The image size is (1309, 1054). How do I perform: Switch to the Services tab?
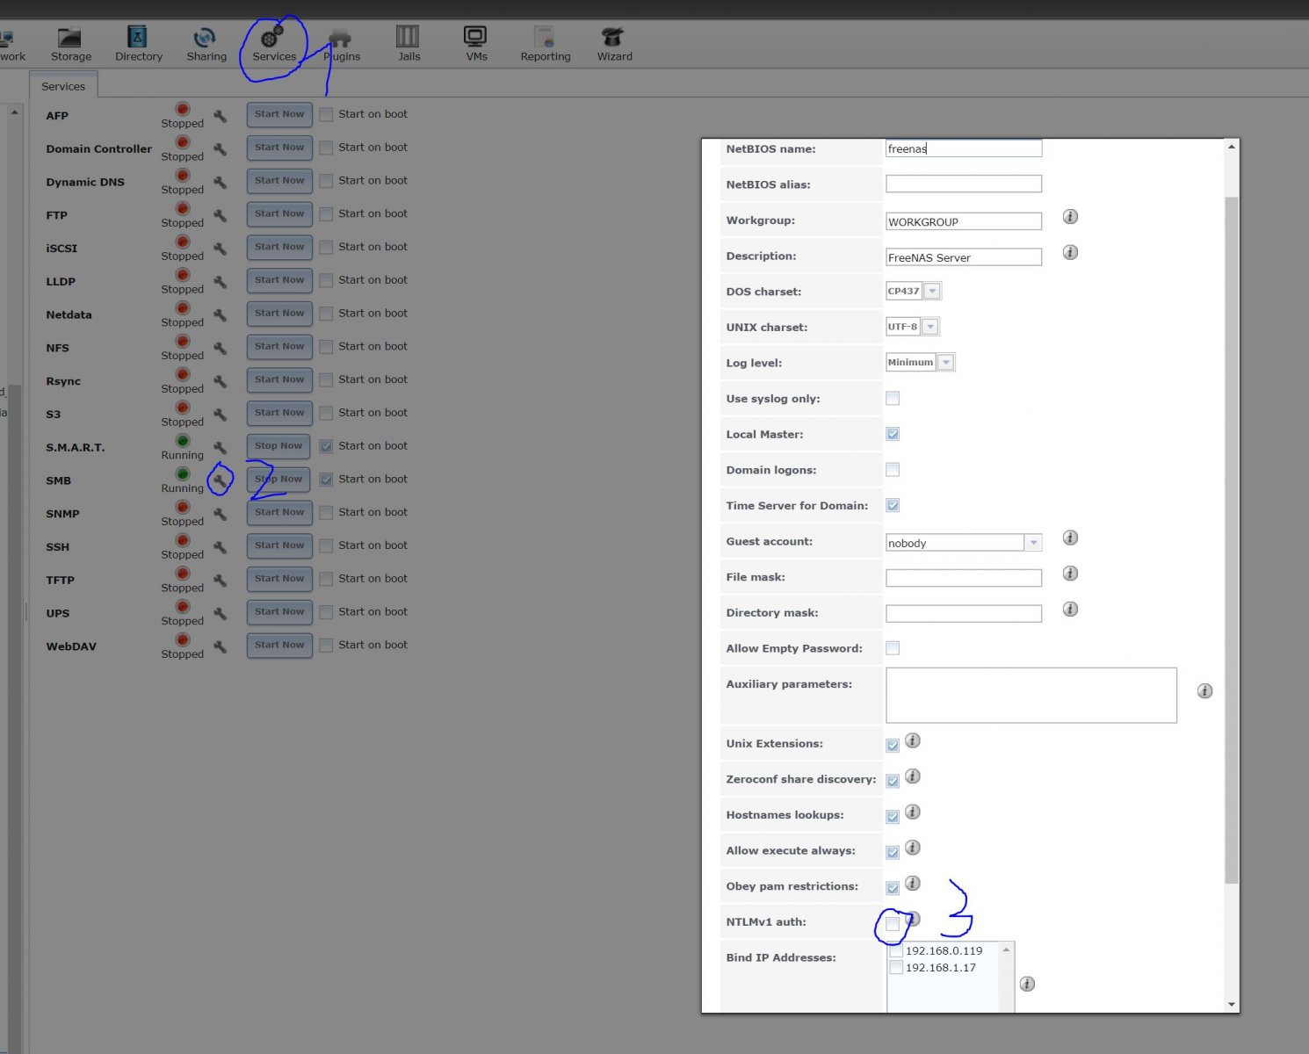[x=63, y=86]
